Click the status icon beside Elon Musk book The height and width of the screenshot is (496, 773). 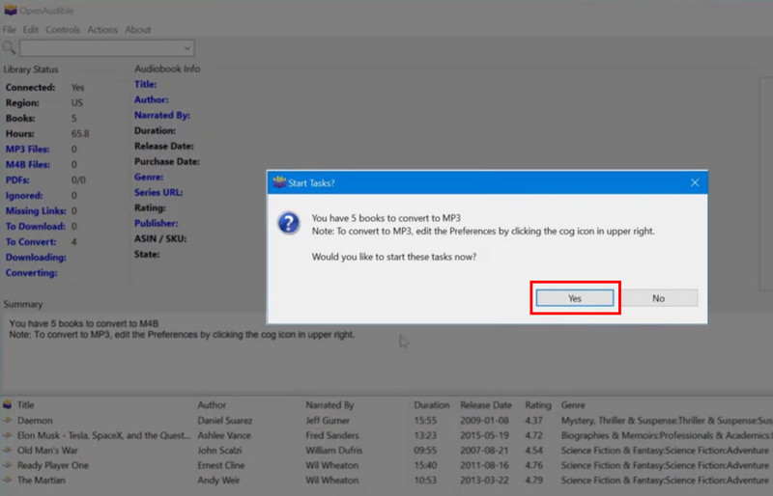click(x=8, y=435)
